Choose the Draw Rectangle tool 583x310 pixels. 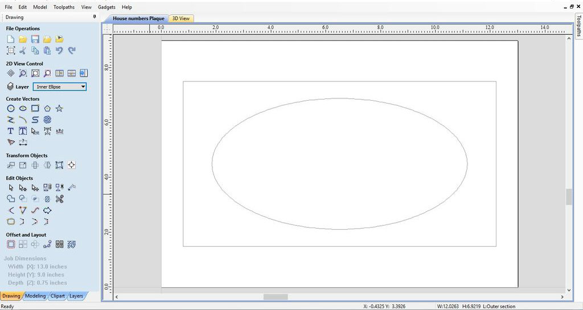(35, 109)
